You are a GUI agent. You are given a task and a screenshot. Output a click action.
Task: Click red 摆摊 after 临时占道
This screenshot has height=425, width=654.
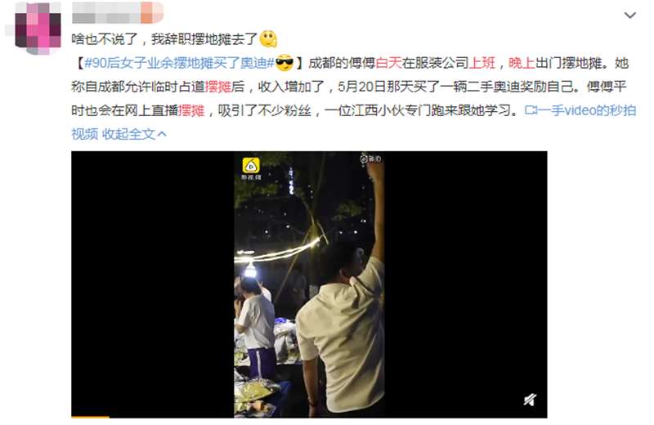pos(217,87)
